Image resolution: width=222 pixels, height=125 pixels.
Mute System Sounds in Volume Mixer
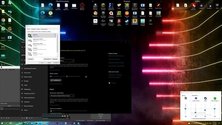click(x=196, y=116)
